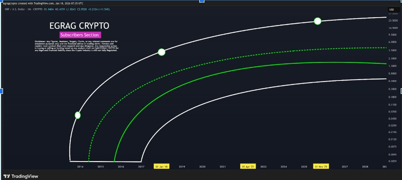Click the 2019 year label on time axis
The height and width of the screenshot is (180, 402).
(182, 167)
